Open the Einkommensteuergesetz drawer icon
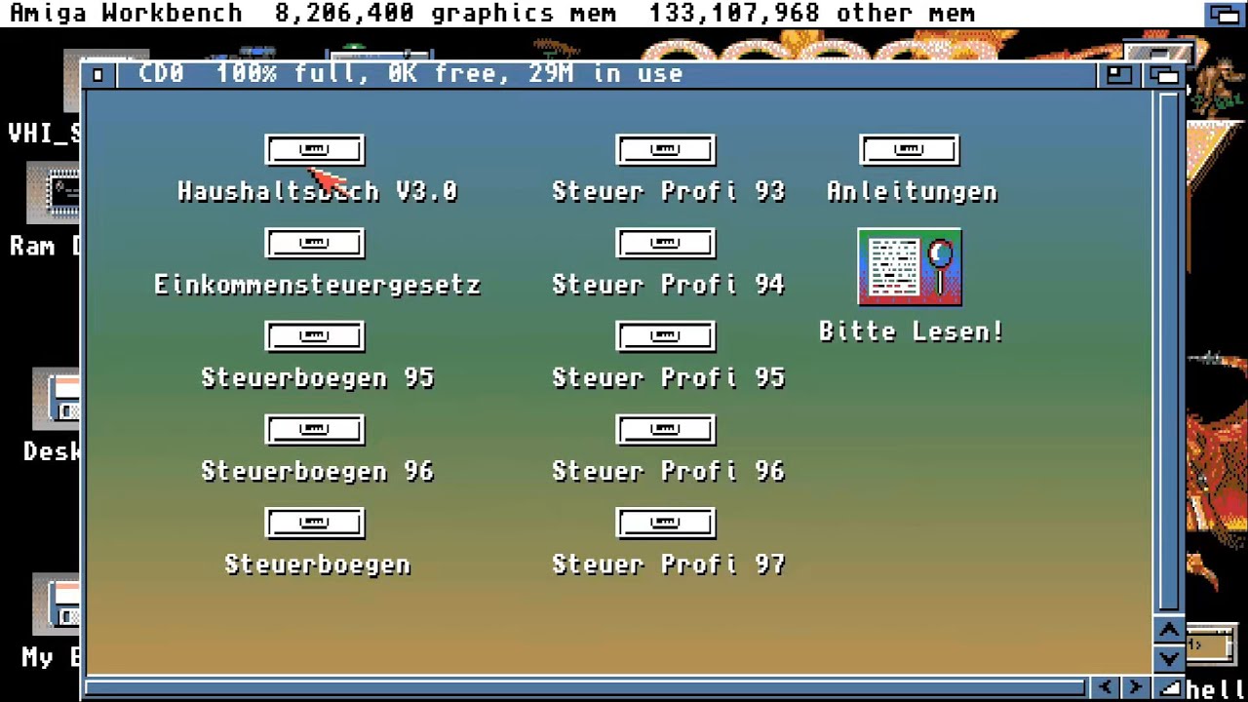This screenshot has height=702, width=1248. click(x=314, y=243)
